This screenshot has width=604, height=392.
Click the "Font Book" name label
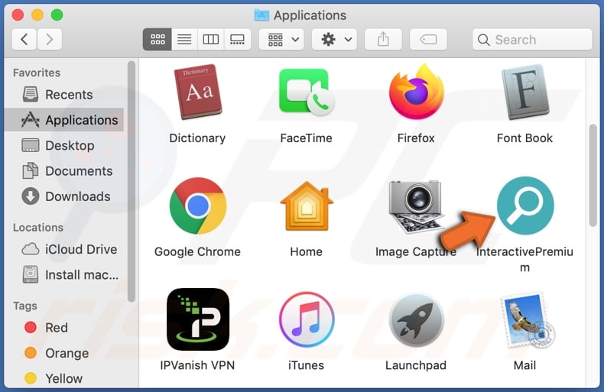pyautogui.click(x=524, y=138)
